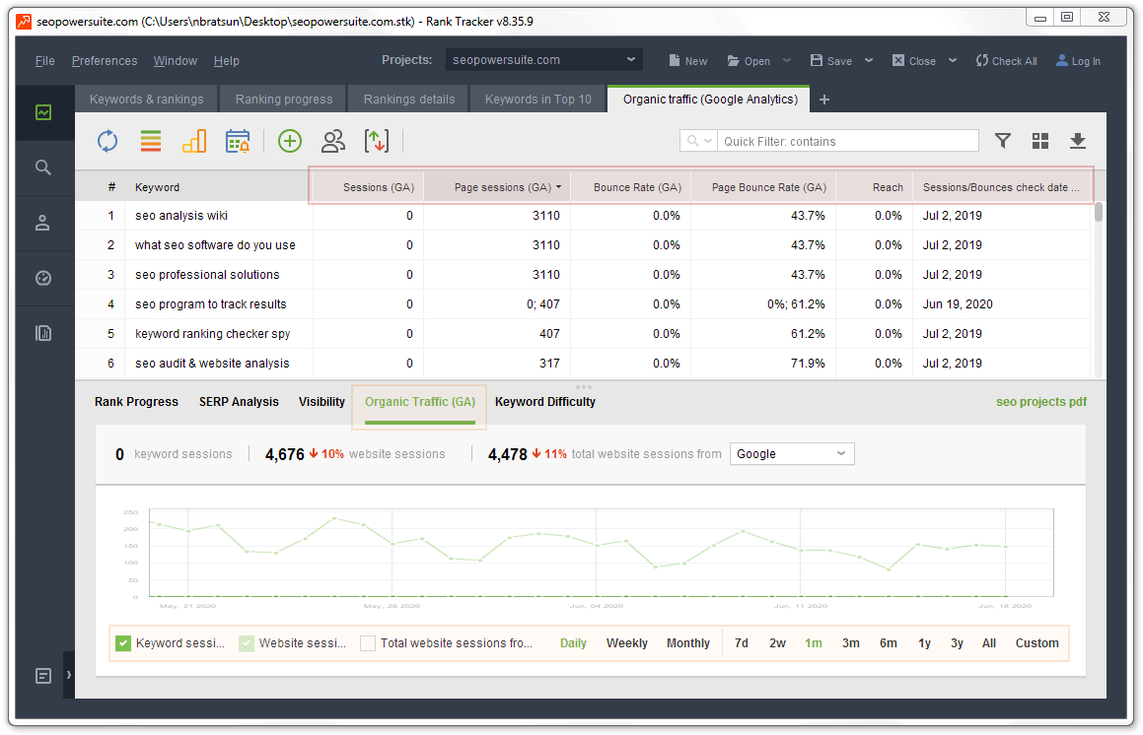Viewport: 1143px width, 735px height.
Task: Click the Close project button
Action: 914,61
